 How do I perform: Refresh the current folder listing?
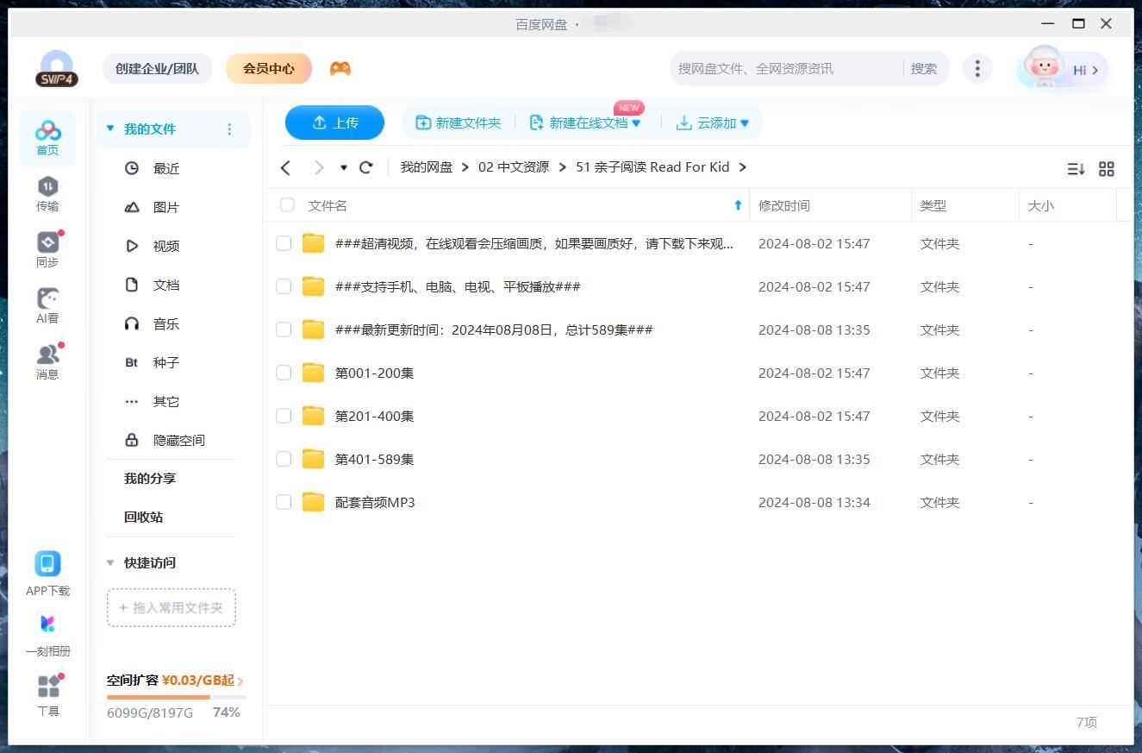(x=366, y=167)
